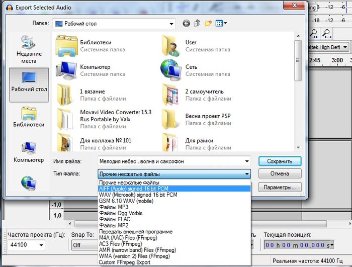Choose Custom FFmpeg Export
The image size is (352, 267).
coord(174,262)
